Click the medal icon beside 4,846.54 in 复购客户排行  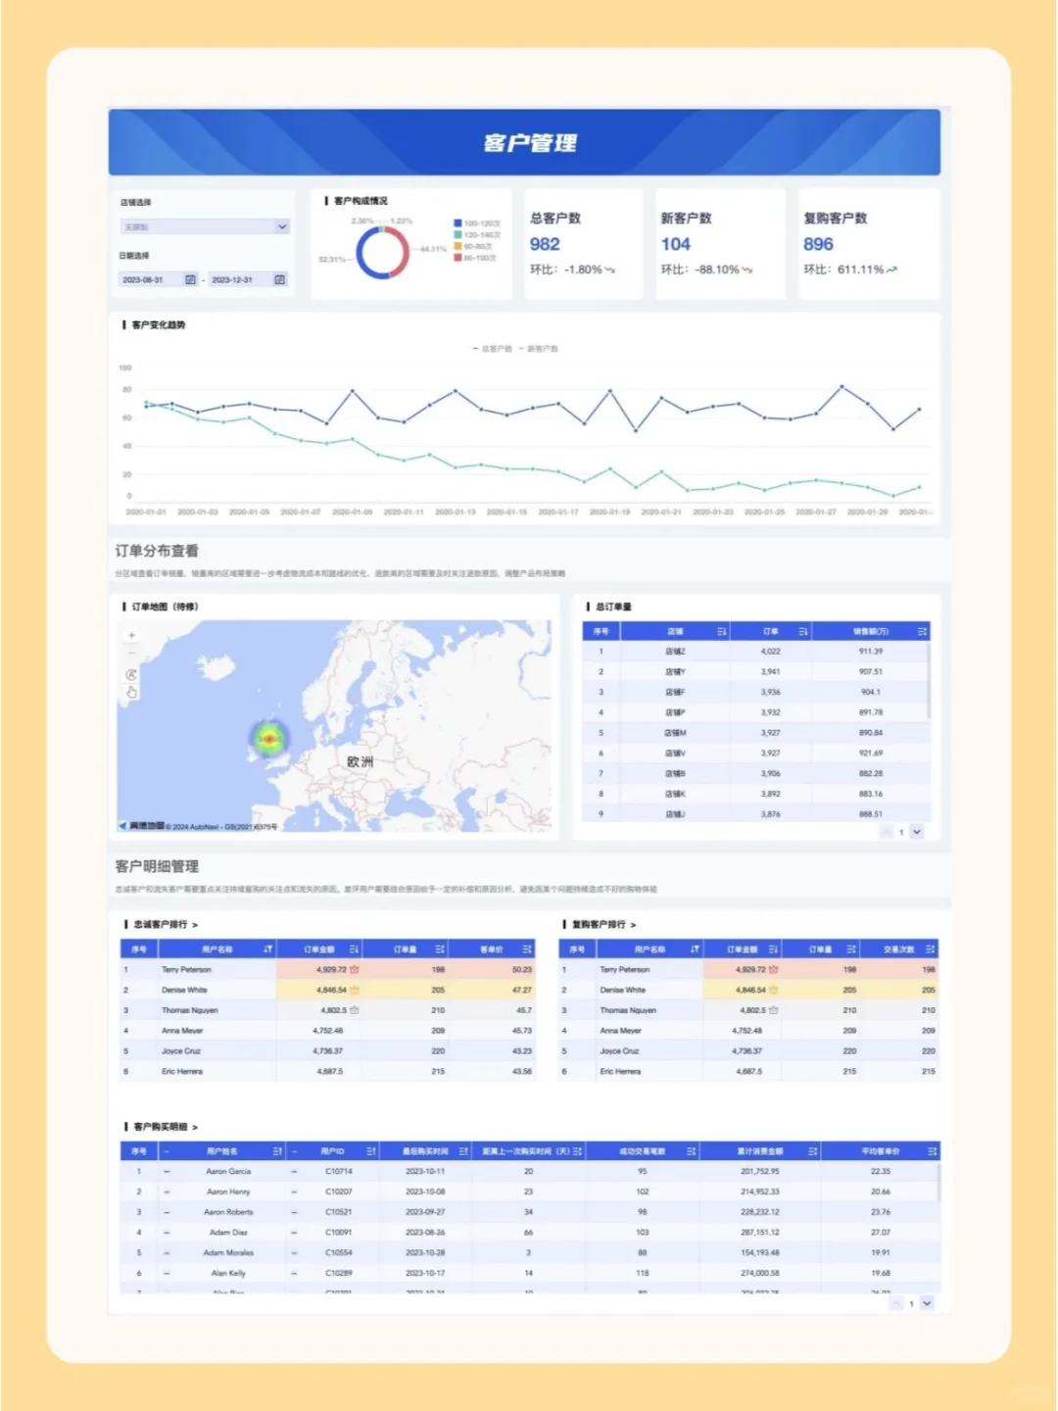(x=773, y=991)
